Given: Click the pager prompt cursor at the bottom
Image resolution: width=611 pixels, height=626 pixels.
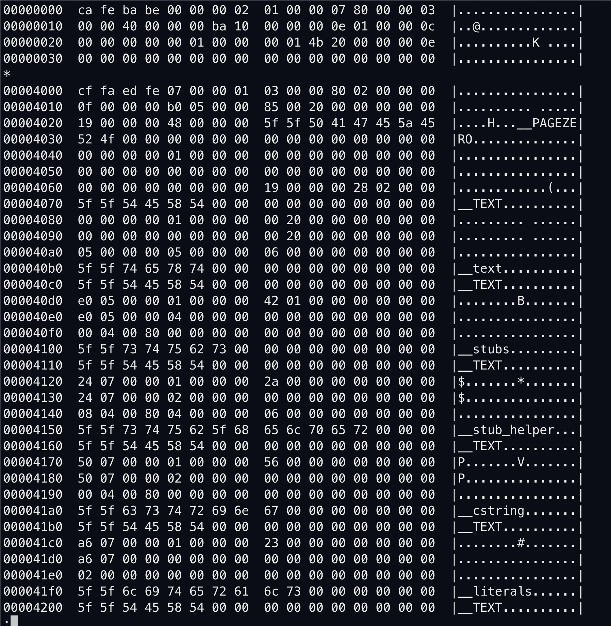Looking at the screenshot, I should click(14, 621).
